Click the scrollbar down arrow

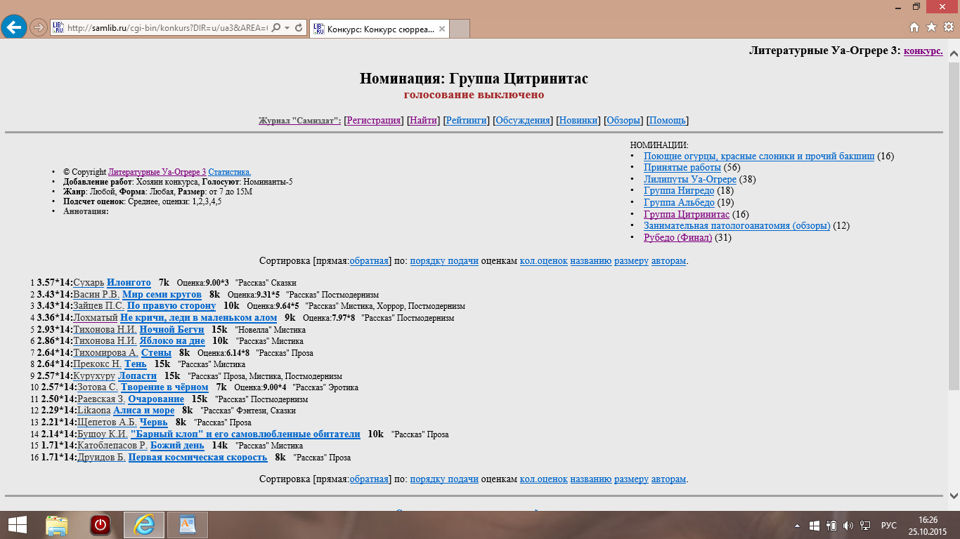(954, 494)
